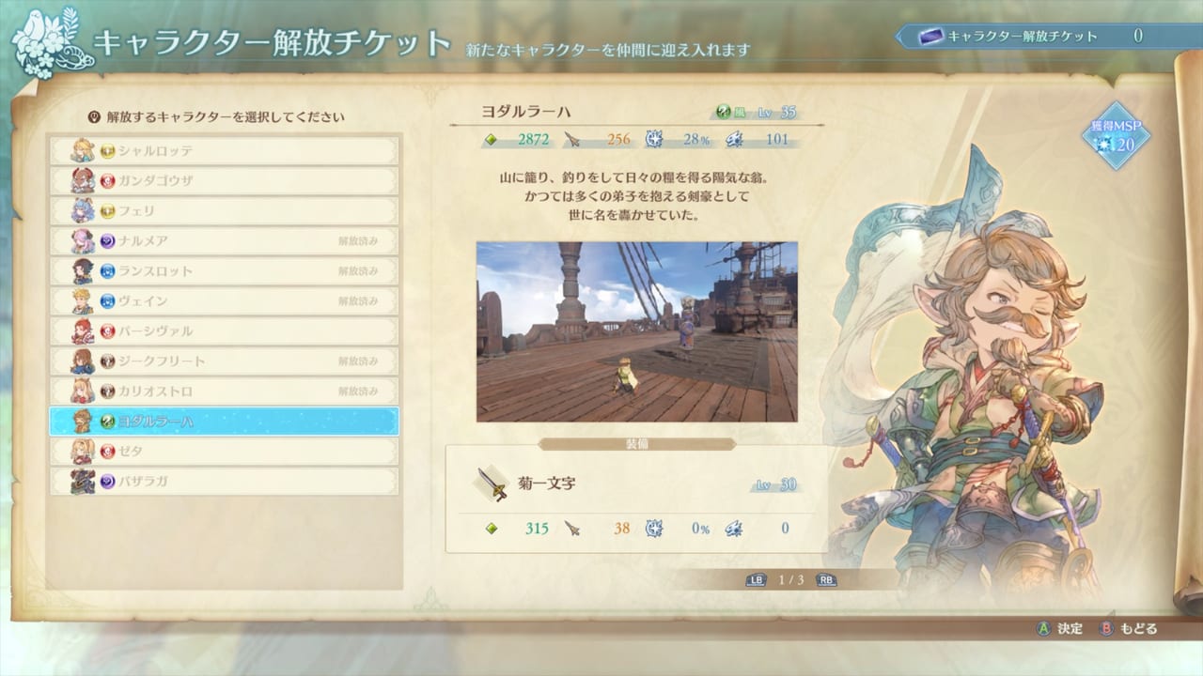1203x676 pixels.
Task: Click ヨダルラーハ's portrait icon in list
Action: pyautogui.click(x=83, y=421)
